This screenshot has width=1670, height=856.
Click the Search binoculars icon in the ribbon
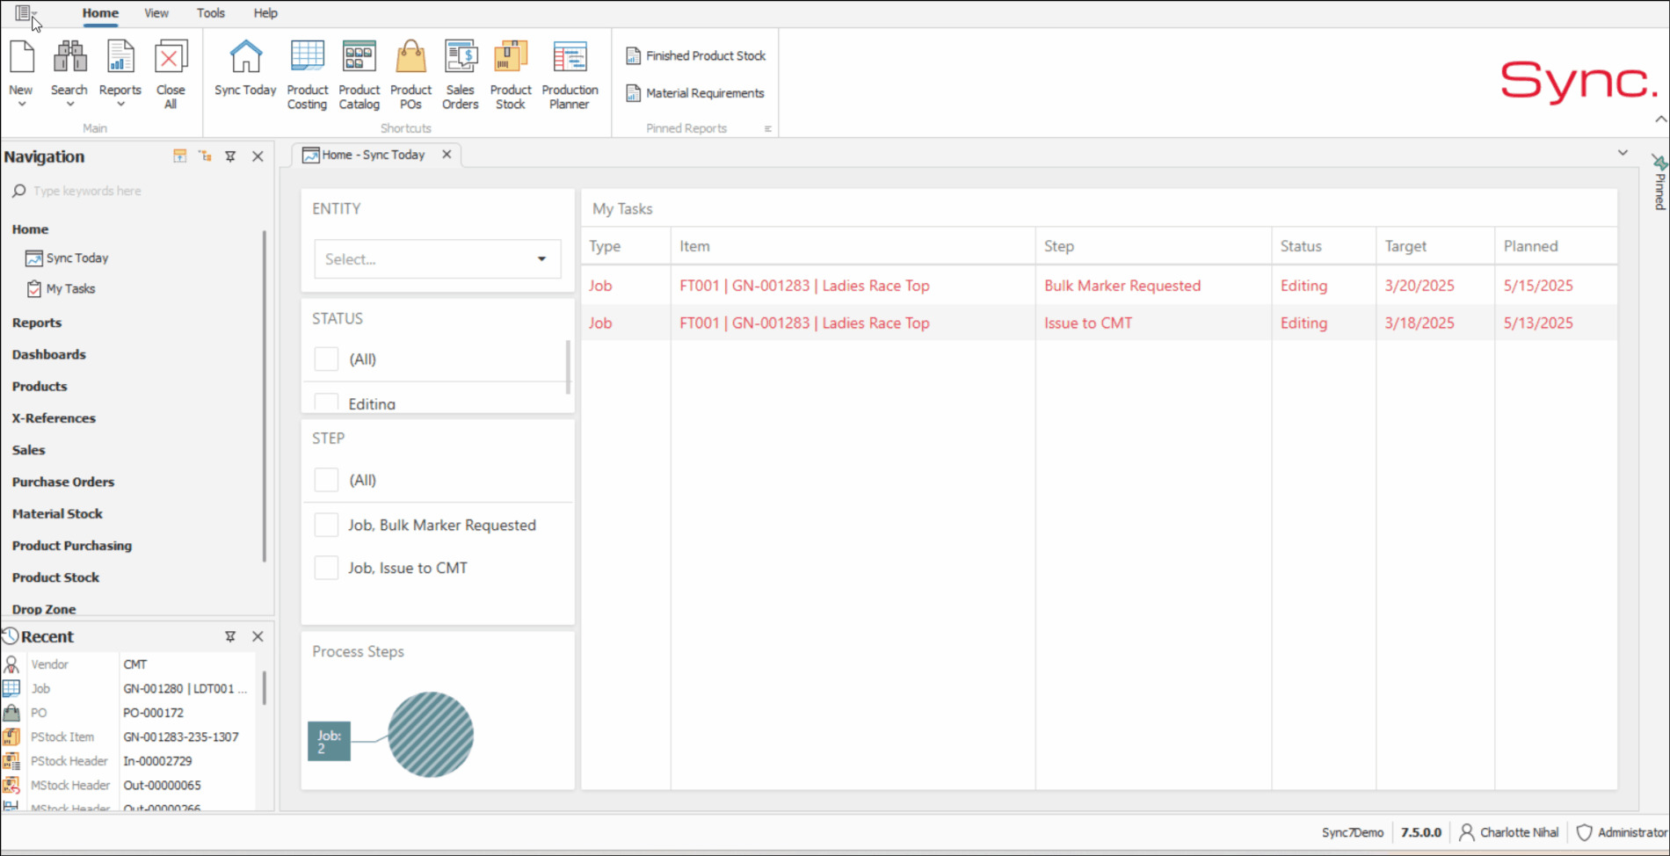(x=69, y=58)
